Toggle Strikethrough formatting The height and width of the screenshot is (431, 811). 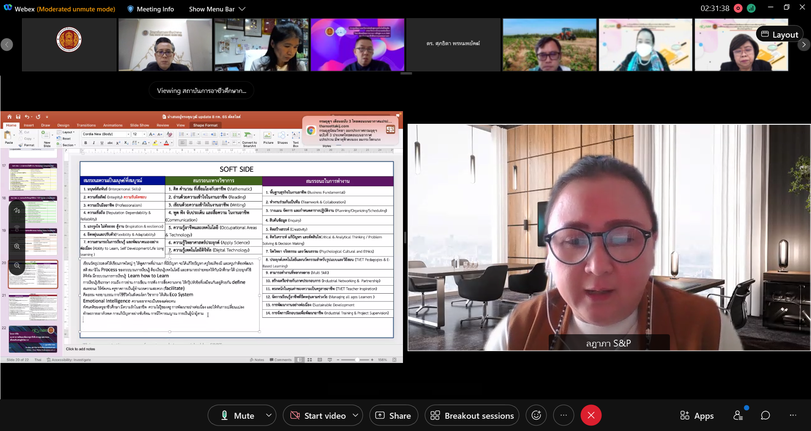[110, 143]
